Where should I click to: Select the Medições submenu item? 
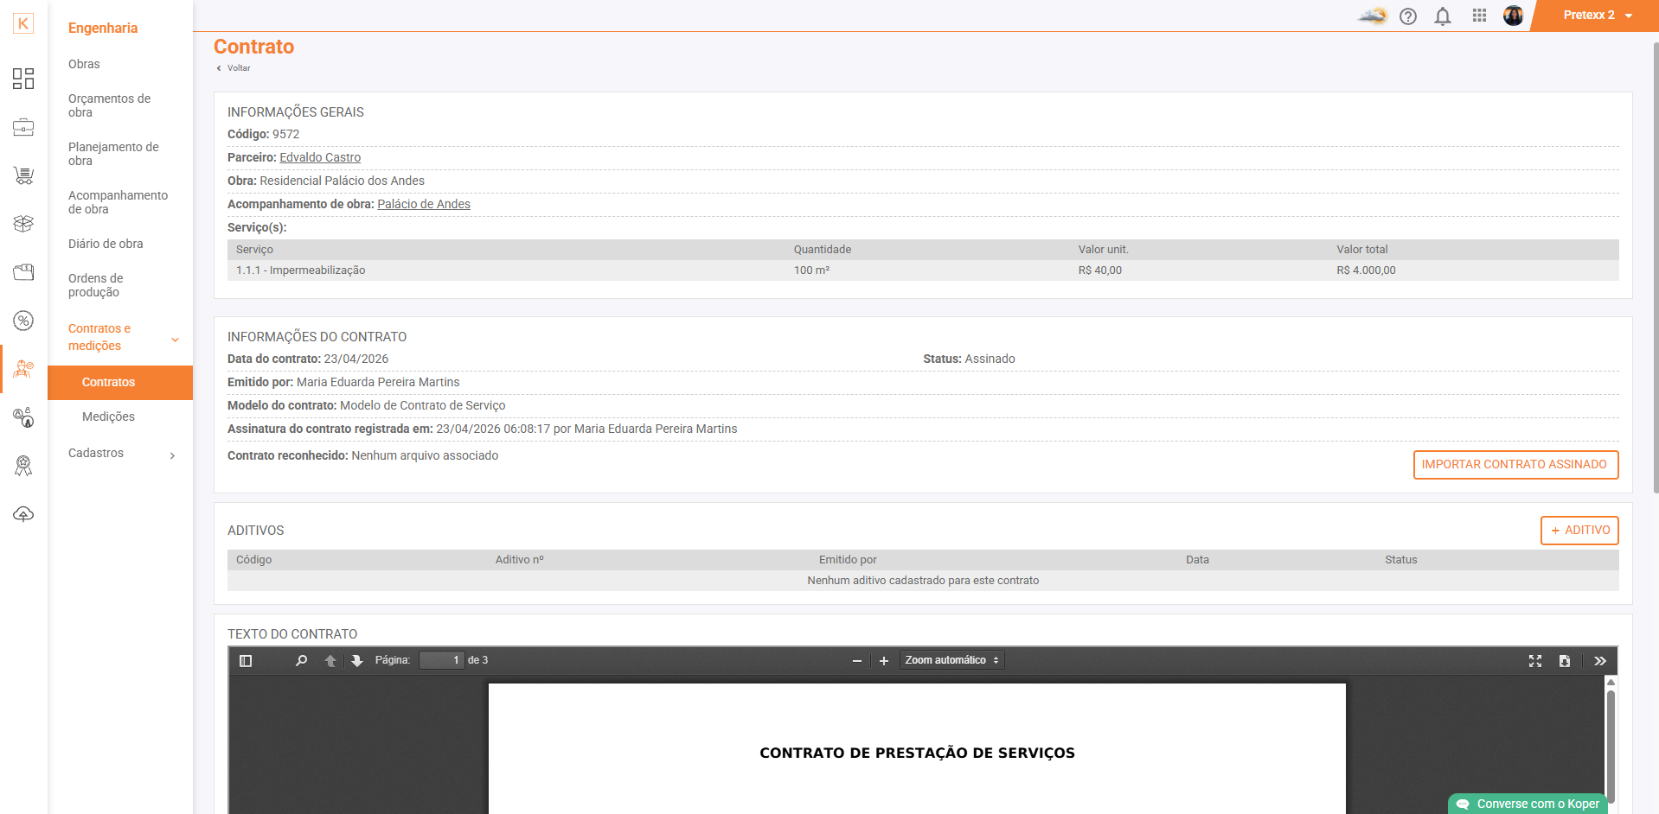point(108,417)
